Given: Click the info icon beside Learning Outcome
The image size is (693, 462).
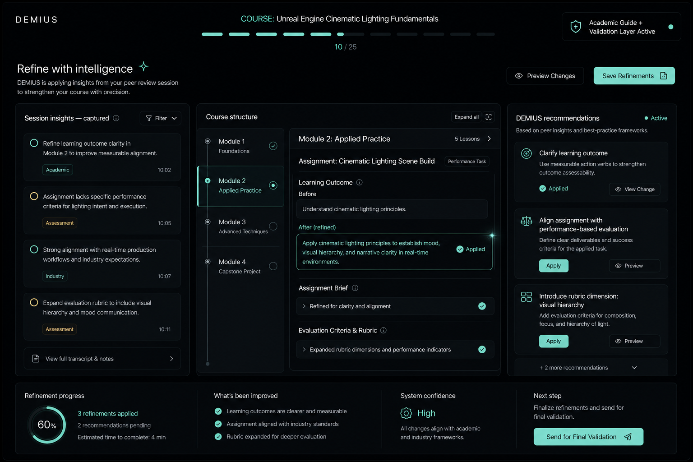Looking at the screenshot, I should click(x=360, y=182).
